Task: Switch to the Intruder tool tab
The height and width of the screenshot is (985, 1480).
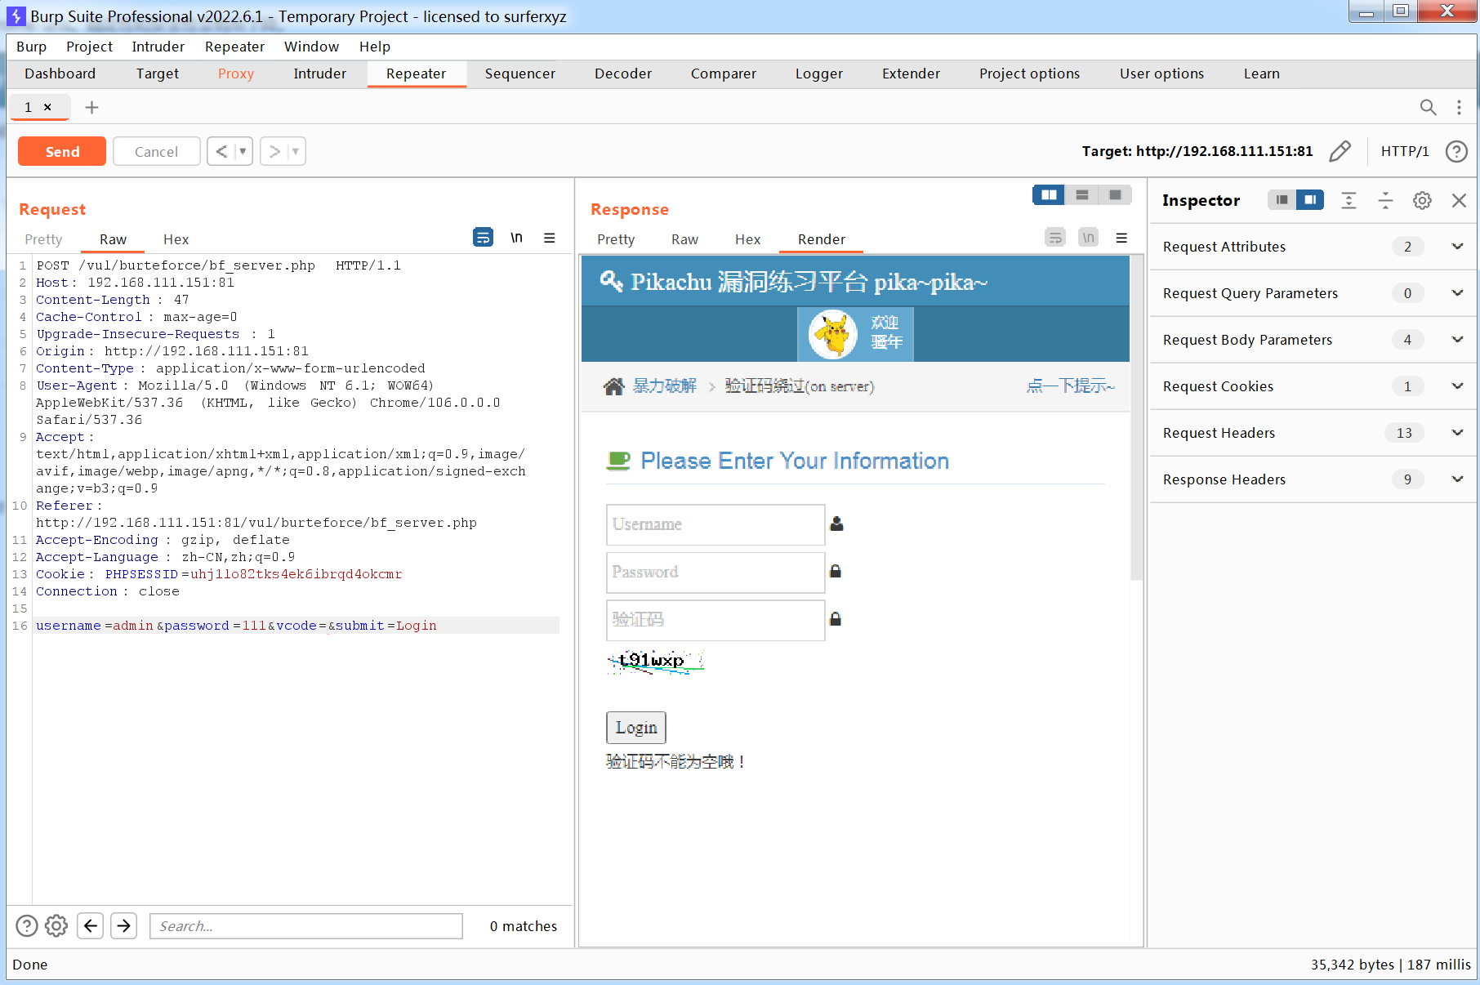Action: (x=319, y=74)
